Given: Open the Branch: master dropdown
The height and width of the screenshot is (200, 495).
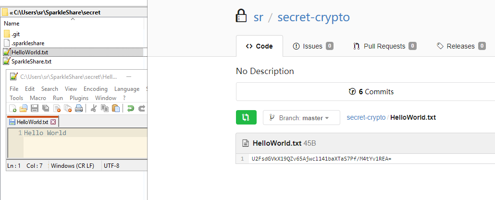Looking at the screenshot, I should coord(301,118).
